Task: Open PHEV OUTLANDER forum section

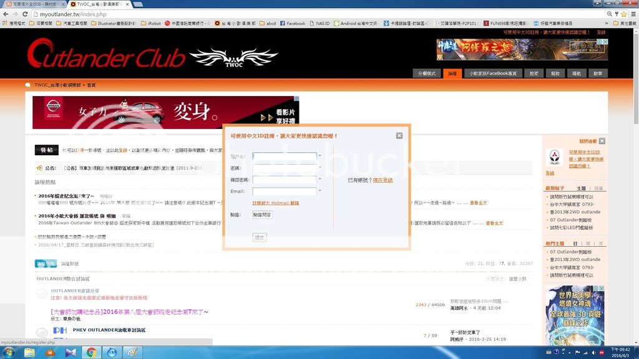Action: coord(109,330)
